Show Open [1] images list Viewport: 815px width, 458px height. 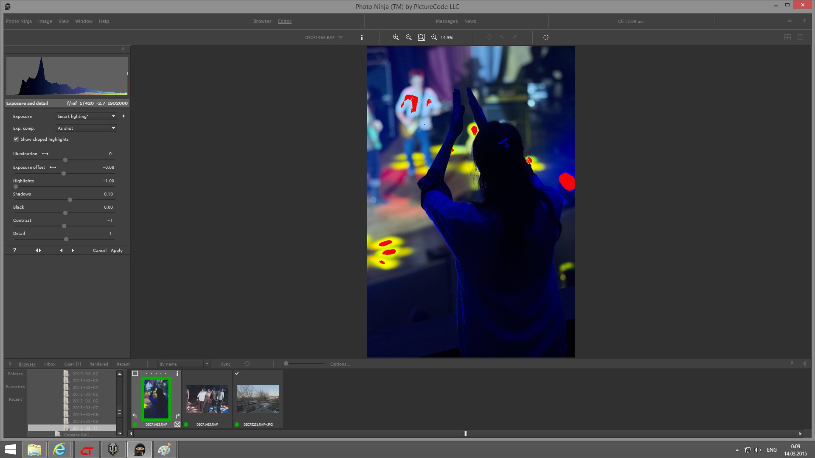pos(73,364)
